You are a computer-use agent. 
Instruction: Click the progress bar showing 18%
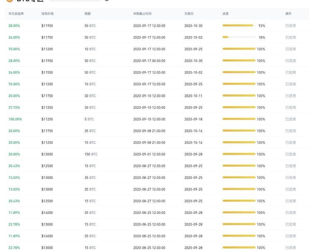pyautogui.click(x=239, y=37)
